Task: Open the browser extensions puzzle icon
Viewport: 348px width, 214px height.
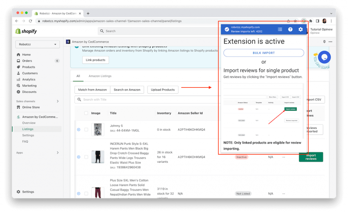Action: [x=311, y=21]
